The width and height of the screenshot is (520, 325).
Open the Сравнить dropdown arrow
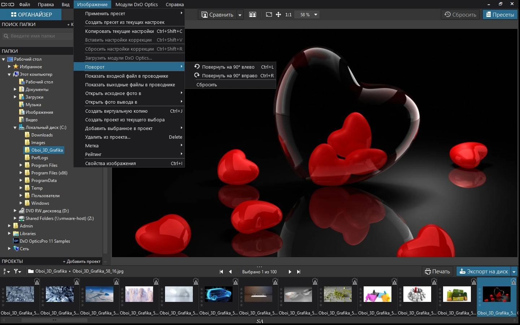tap(240, 15)
